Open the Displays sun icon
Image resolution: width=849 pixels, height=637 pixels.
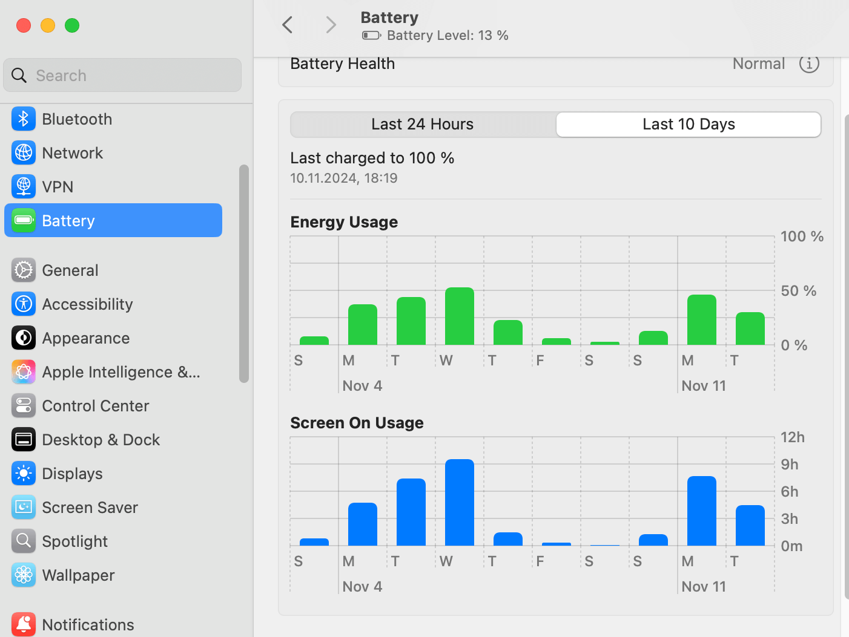tap(24, 474)
